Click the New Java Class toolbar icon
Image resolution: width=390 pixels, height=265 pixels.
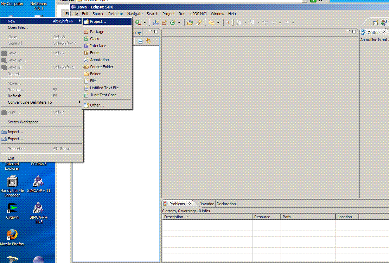[173, 22]
